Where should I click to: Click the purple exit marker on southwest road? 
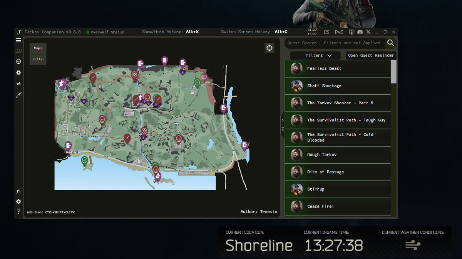69,146
